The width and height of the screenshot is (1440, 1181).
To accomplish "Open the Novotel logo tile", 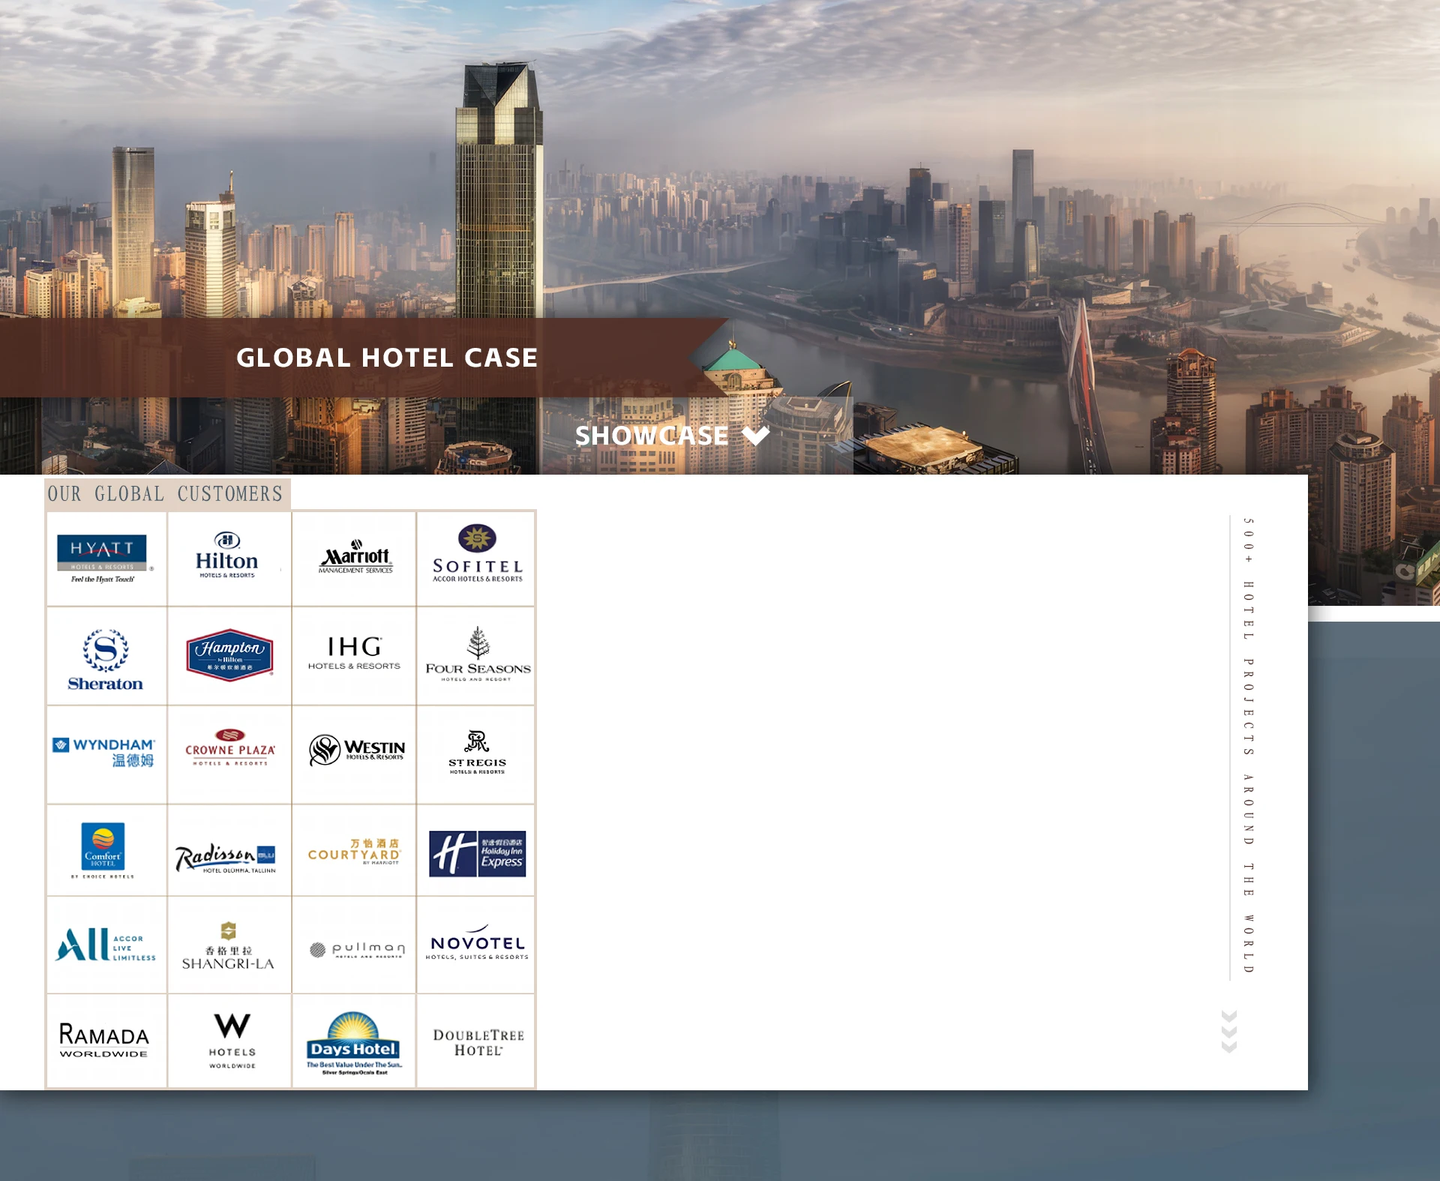I will click(476, 945).
